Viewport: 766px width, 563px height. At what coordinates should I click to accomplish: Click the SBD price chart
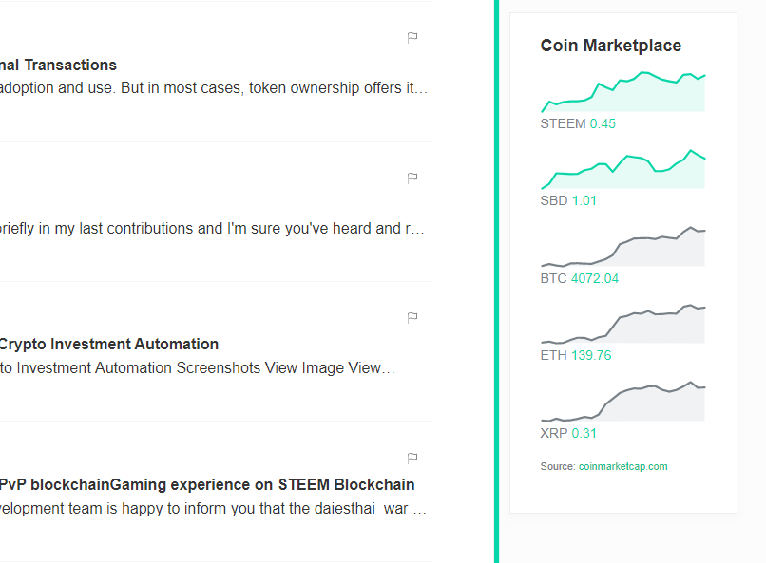622,169
